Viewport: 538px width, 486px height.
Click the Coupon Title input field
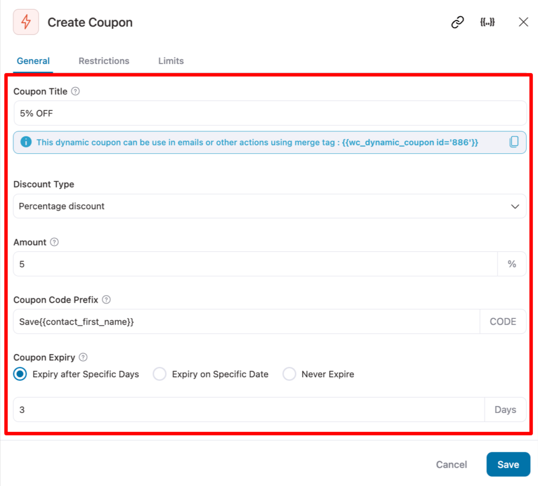[x=270, y=113]
